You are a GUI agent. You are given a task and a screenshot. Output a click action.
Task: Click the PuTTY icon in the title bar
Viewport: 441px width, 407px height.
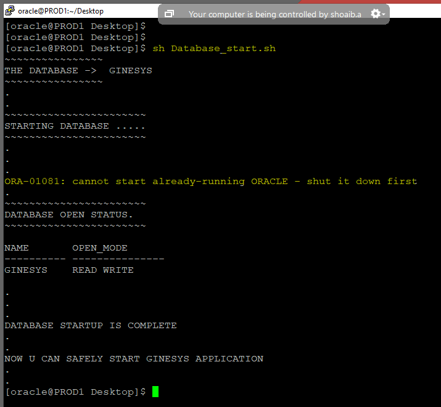click(x=10, y=10)
